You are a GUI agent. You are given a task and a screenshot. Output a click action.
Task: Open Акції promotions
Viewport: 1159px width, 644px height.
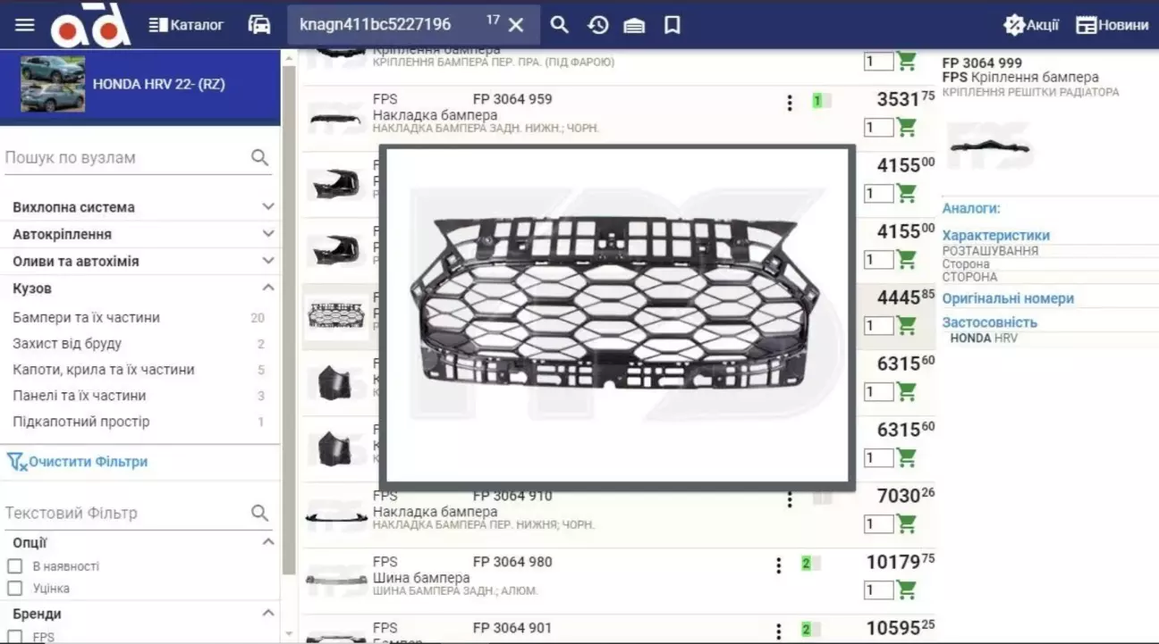point(1031,25)
